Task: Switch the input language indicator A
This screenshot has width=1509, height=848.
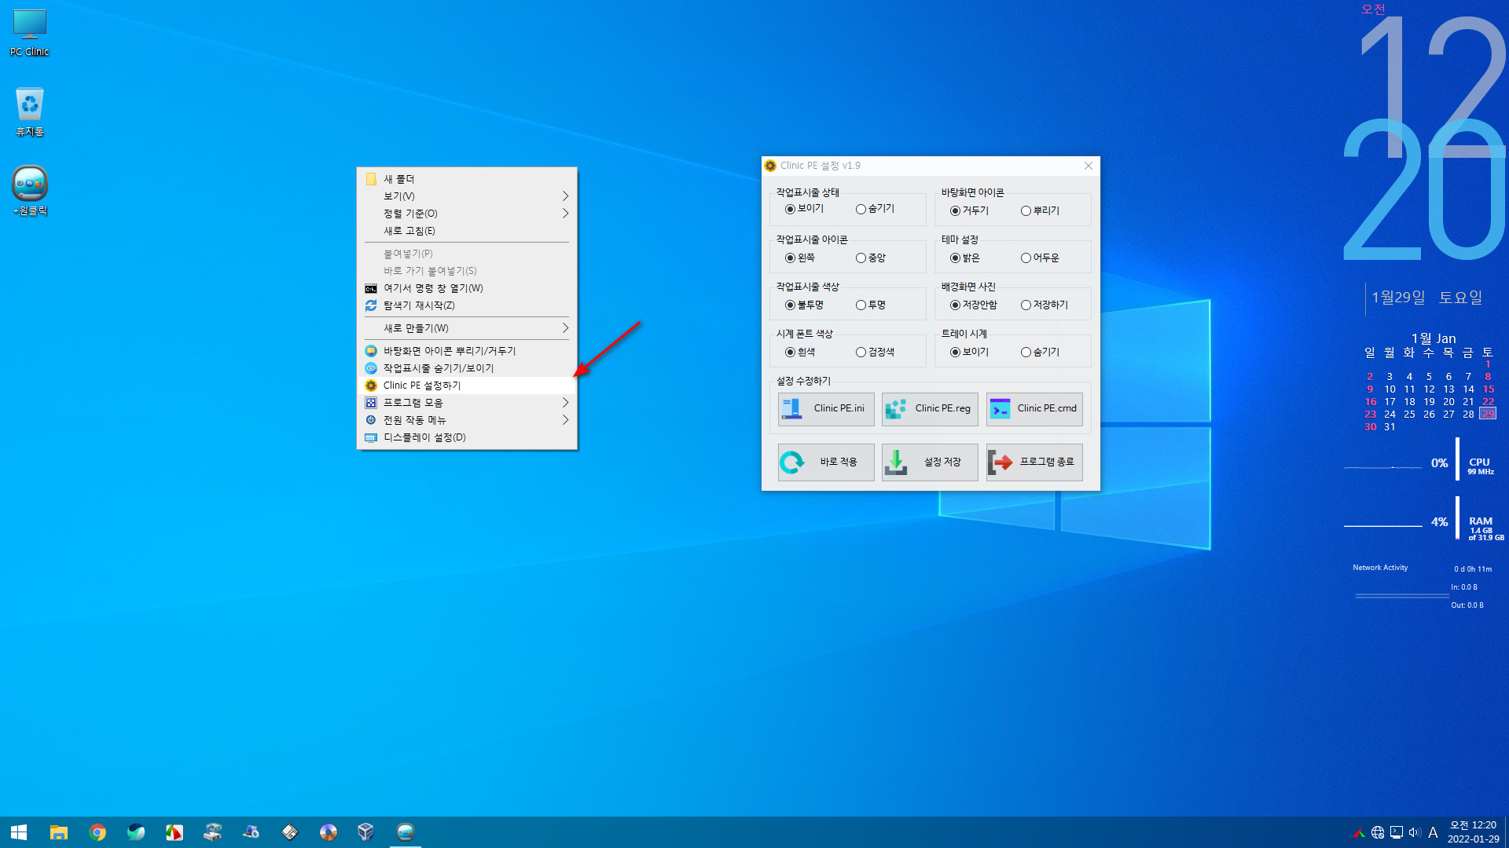Action: coord(1434,832)
